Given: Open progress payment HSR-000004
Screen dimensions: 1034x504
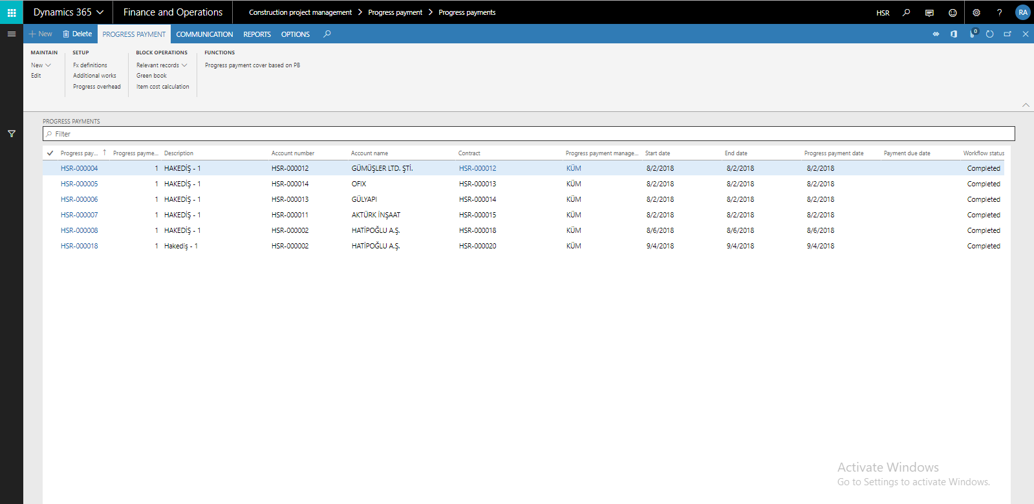Looking at the screenshot, I should [80, 168].
